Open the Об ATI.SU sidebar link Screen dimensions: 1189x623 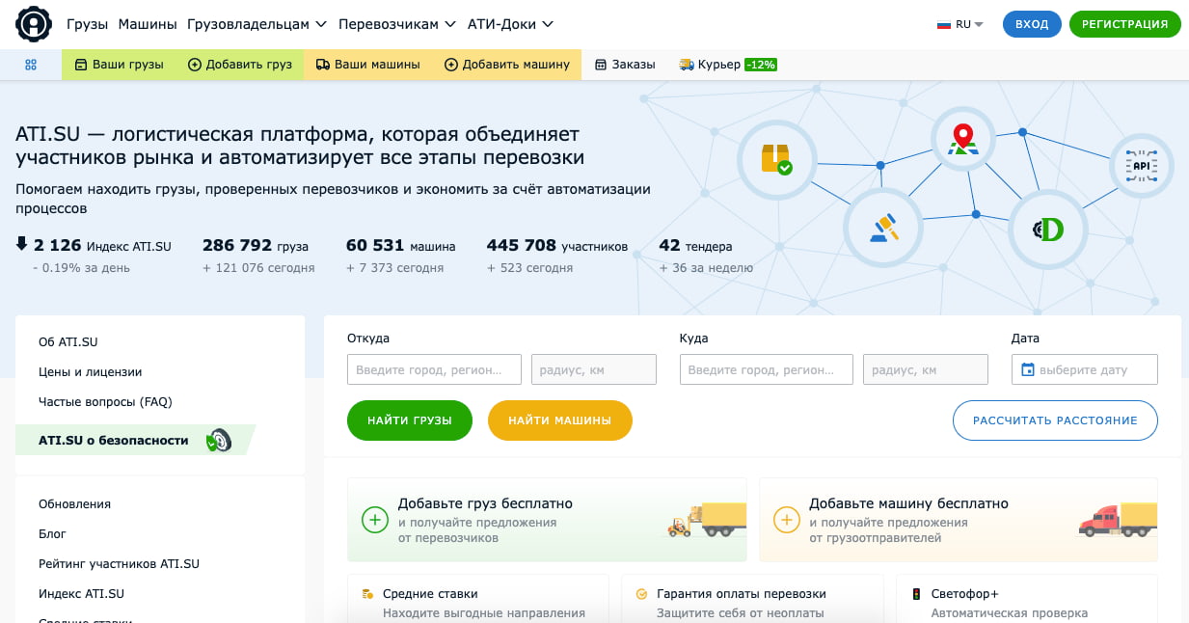pos(68,341)
